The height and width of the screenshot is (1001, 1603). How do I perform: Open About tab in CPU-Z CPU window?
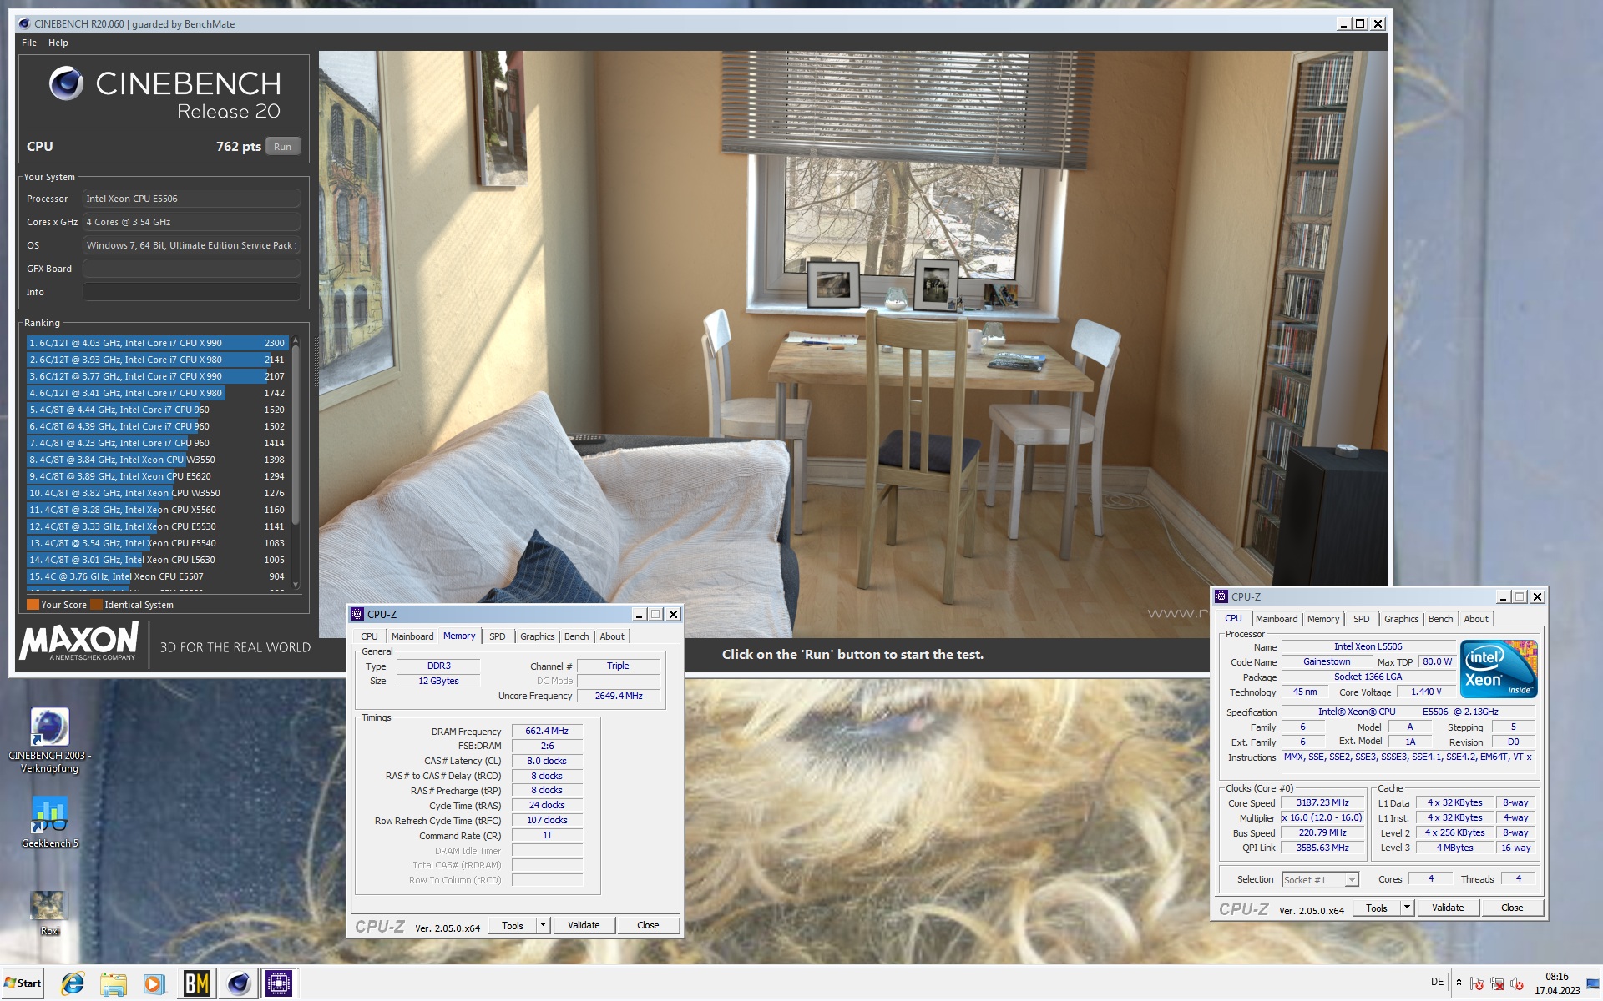pos(1475,619)
